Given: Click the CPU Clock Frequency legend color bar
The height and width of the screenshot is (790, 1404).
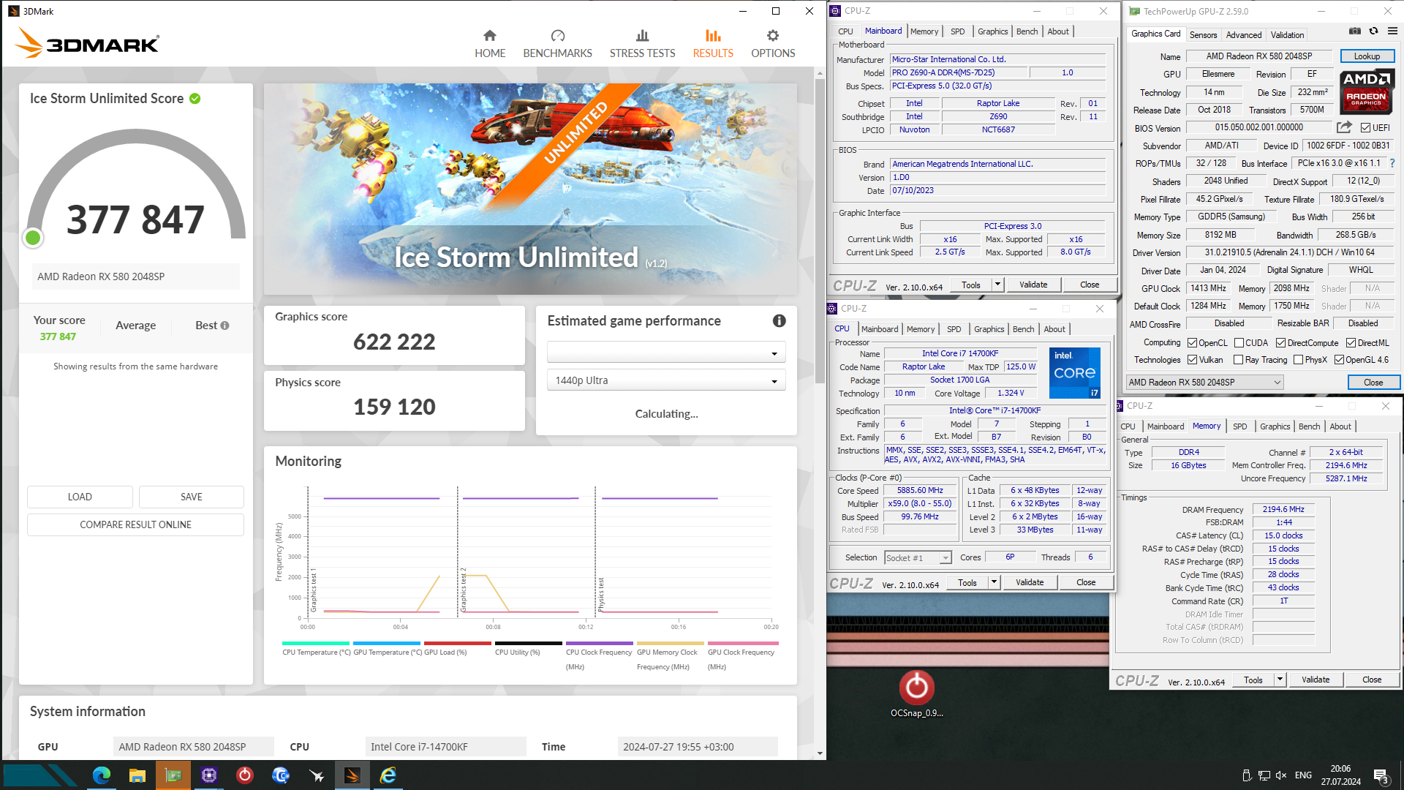Looking at the screenshot, I should (x=599, y=644).
